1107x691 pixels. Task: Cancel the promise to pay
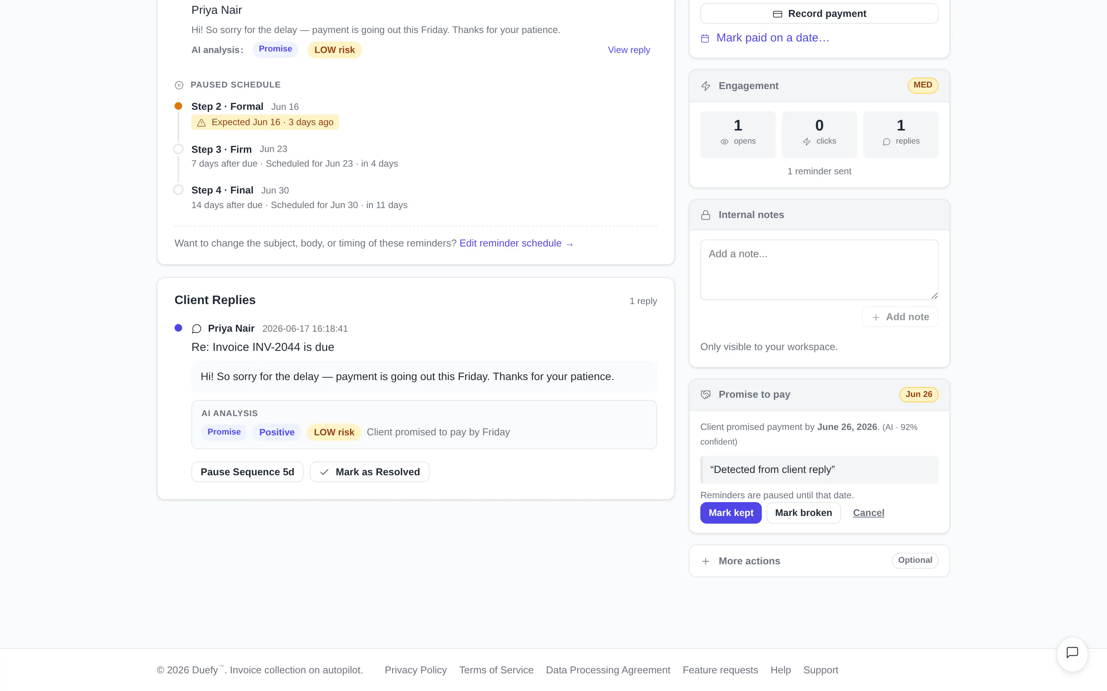pos(868,513)
